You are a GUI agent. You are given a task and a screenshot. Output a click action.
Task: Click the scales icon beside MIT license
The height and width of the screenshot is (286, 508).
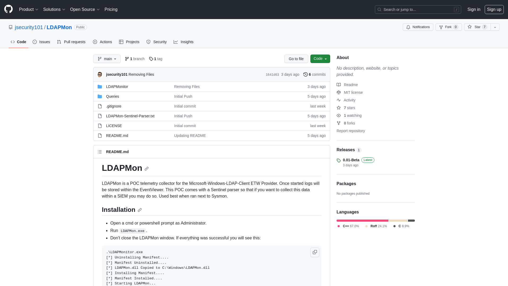click(x=339, y=92)
